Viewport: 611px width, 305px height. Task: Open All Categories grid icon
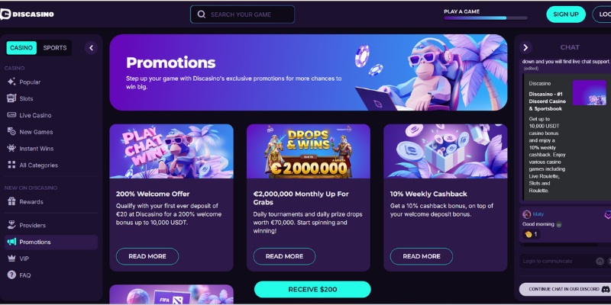[11, 165]
